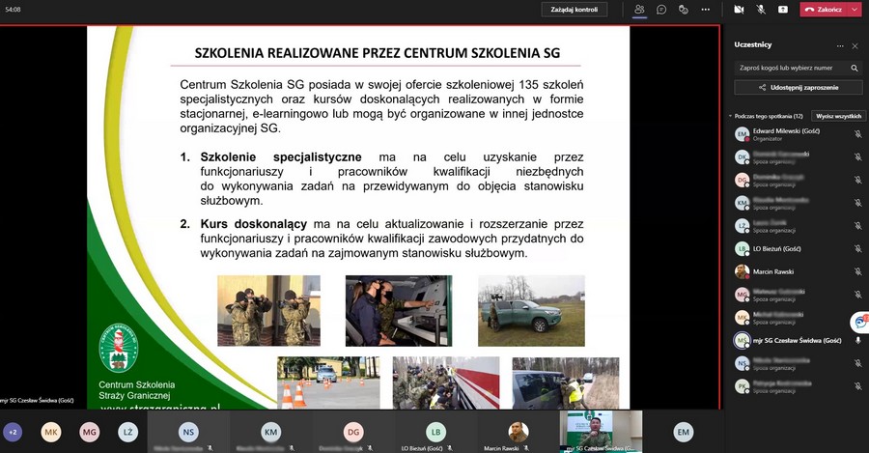Click search icon in invite field
The width and height of the screenshot is (869, 453).
point(855,69)
